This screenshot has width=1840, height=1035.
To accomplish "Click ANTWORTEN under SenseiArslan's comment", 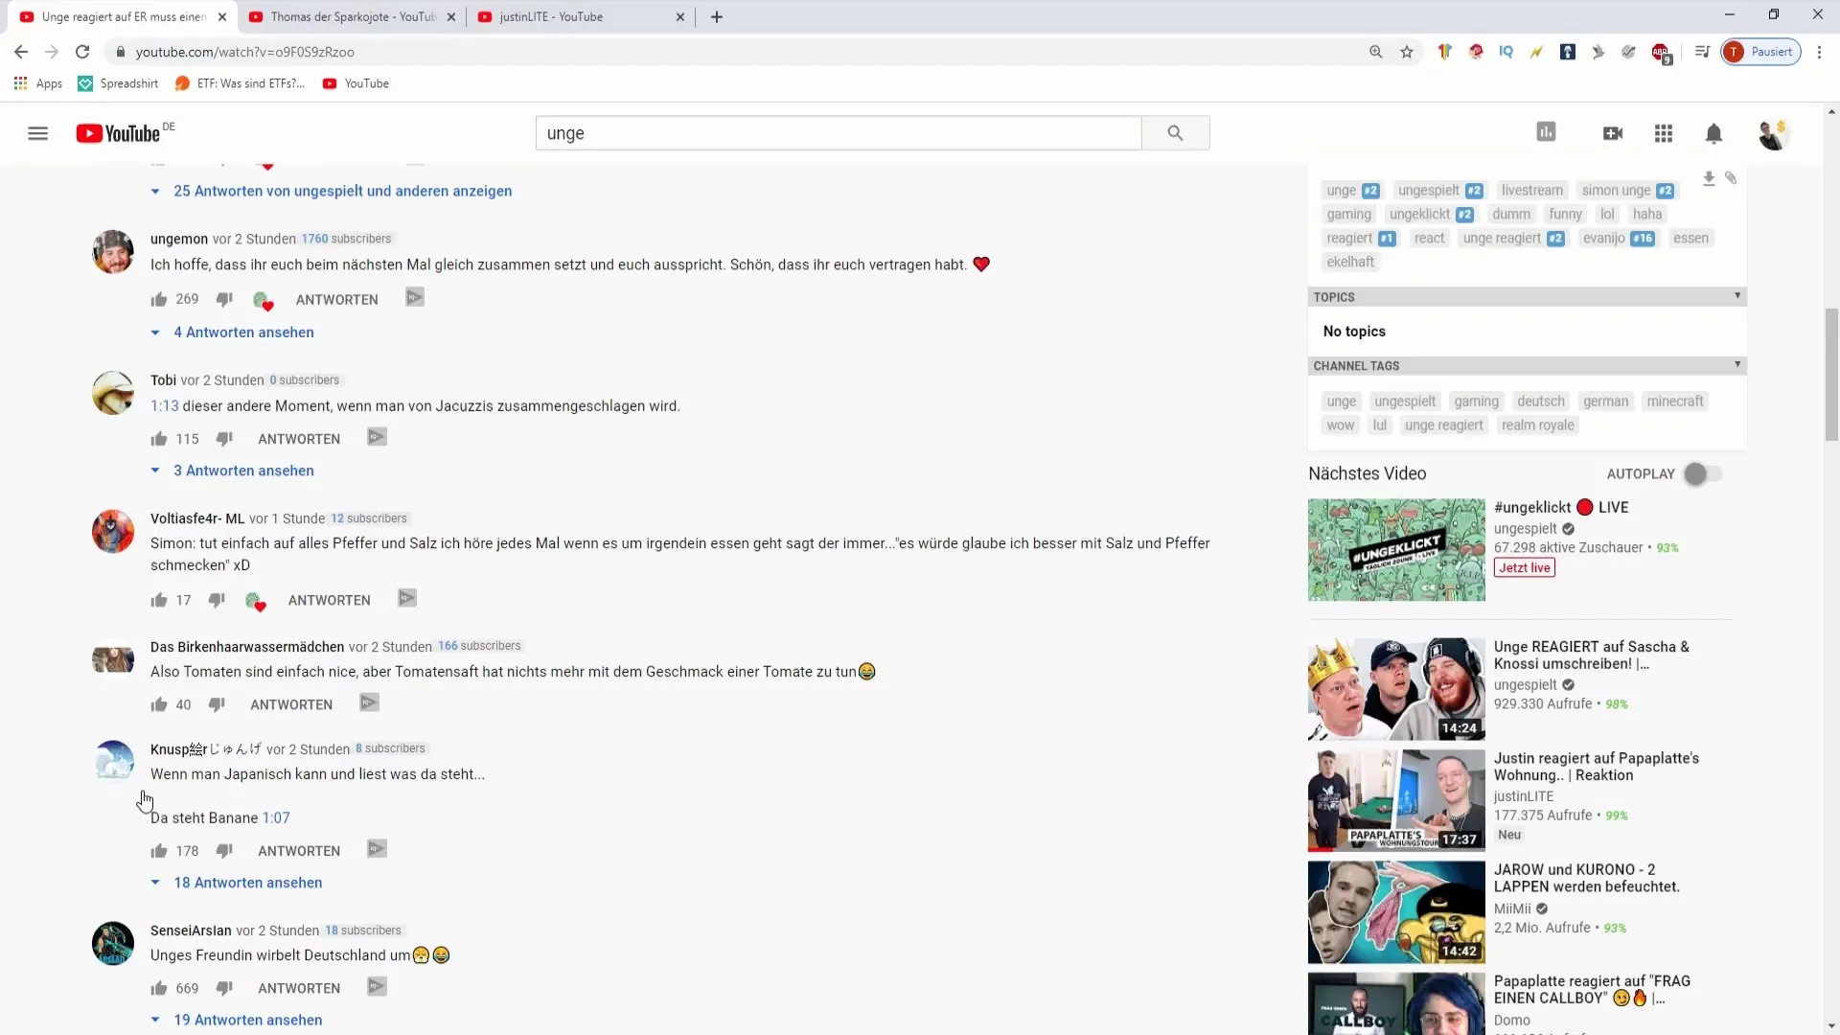I will tap(299, 988).
